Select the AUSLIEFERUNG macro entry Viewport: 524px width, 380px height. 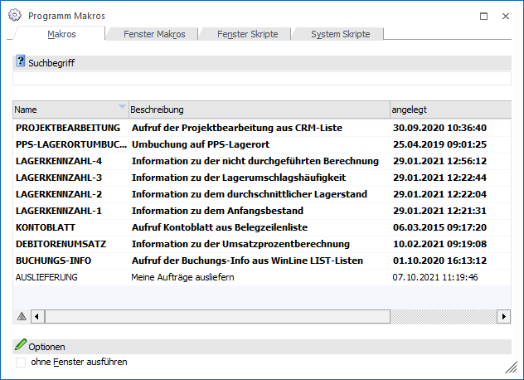click(46, 277)
